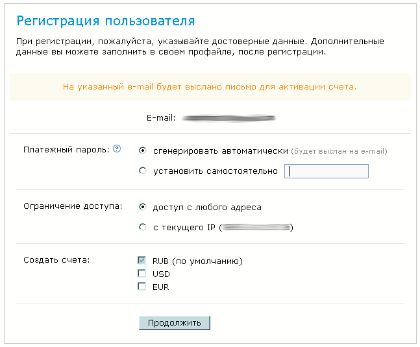Click the "Ограничение доступа:" label
The width and height of the screenshot is (420, 347).
[73, 207]
